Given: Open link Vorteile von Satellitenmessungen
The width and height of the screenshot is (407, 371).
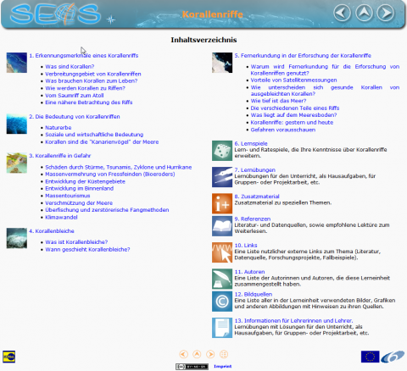Looking at the screenshot, I should pyautogui.click(x=293, y=80).
